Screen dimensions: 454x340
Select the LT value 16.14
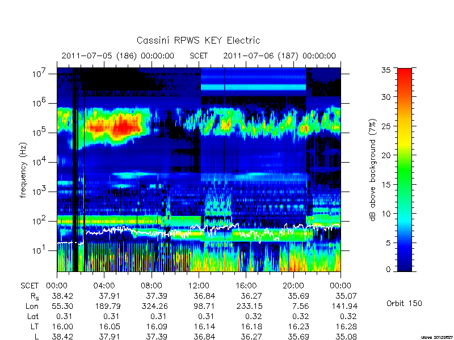tap(204, 326)
